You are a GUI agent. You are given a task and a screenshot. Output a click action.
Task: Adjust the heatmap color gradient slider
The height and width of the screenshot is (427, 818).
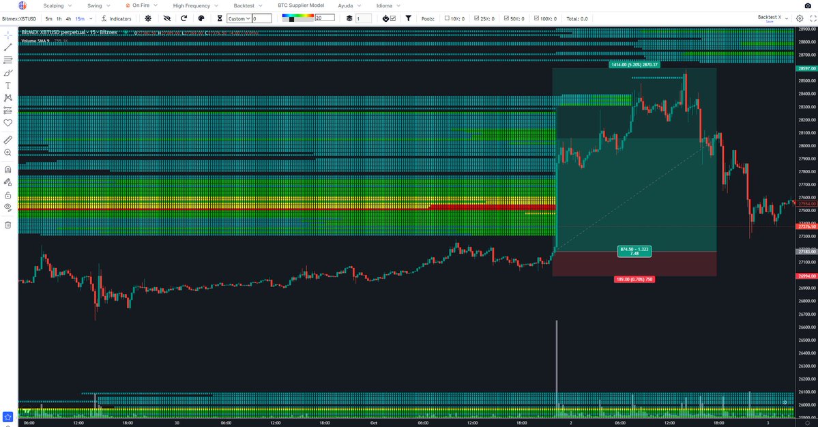(298, 18)
